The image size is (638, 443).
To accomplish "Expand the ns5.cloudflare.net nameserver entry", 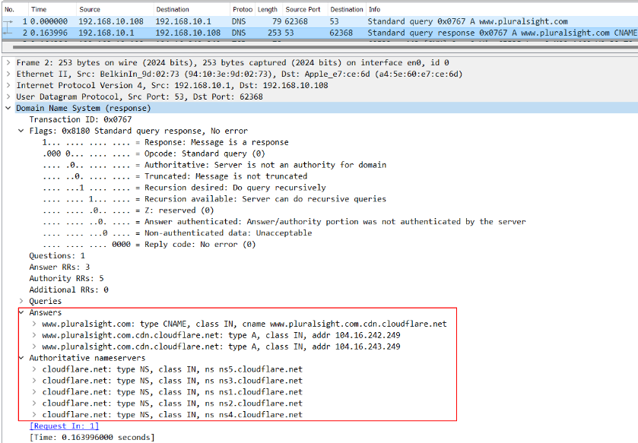I will tap(34, 369).
